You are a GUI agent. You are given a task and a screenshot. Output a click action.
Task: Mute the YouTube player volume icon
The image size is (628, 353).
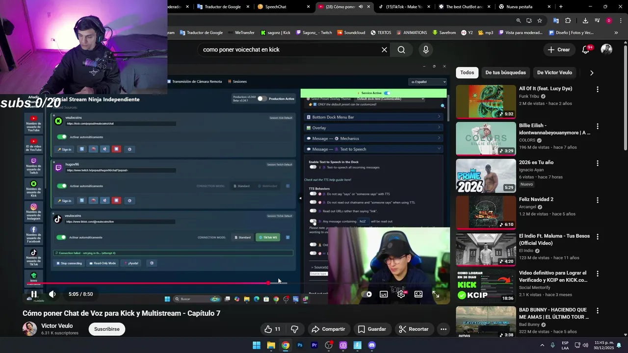coord(52,294)
